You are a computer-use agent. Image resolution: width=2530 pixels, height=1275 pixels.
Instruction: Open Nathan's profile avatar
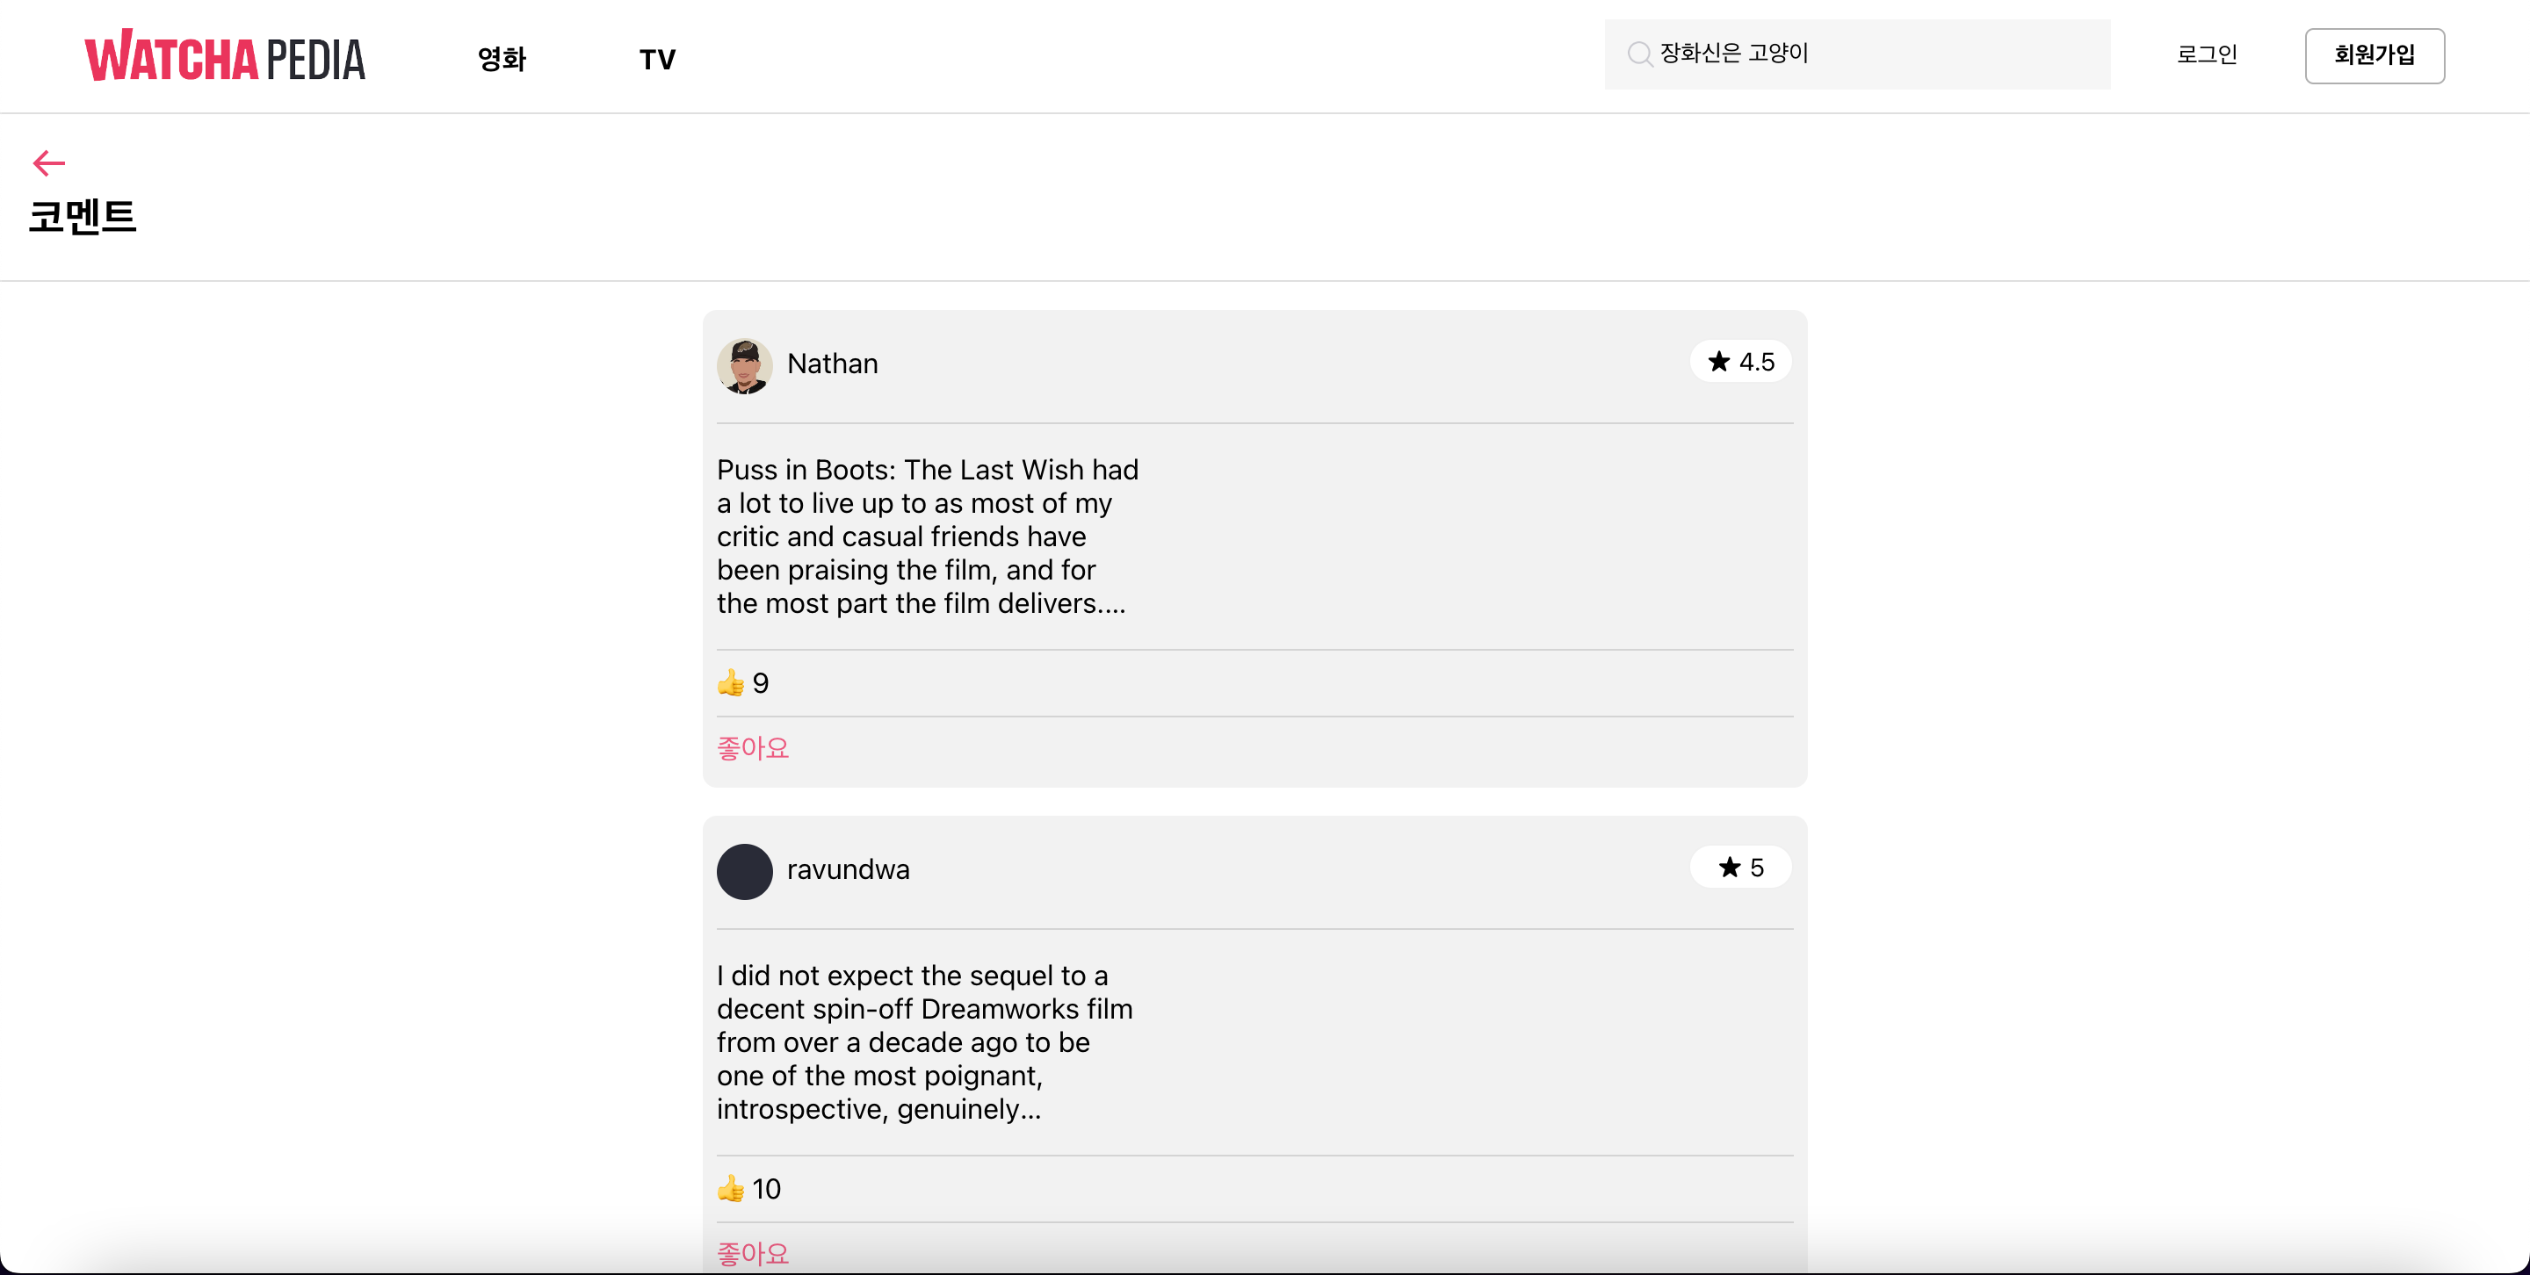[744, 364]
